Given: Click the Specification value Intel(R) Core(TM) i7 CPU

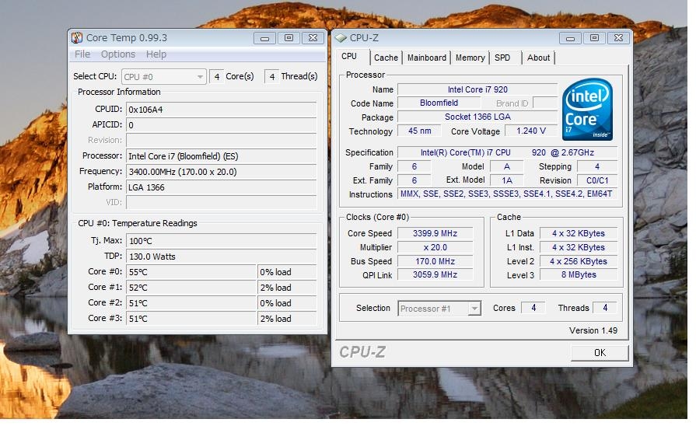Looking at the screenshot, I should (x=507, y=152).
